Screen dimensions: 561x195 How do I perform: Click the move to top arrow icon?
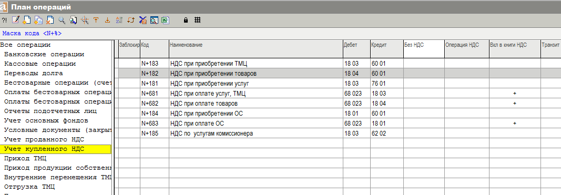click(96, 20)
